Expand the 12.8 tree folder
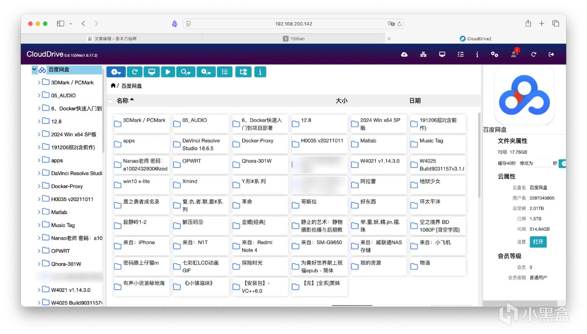 [39, 121]
